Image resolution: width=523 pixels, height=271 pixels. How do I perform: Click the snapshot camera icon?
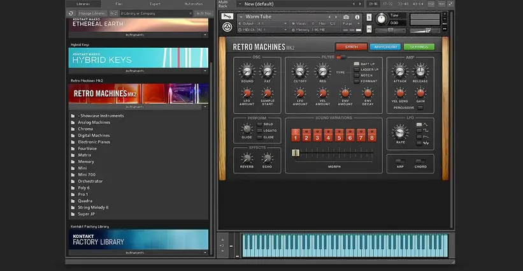[346, 17]
